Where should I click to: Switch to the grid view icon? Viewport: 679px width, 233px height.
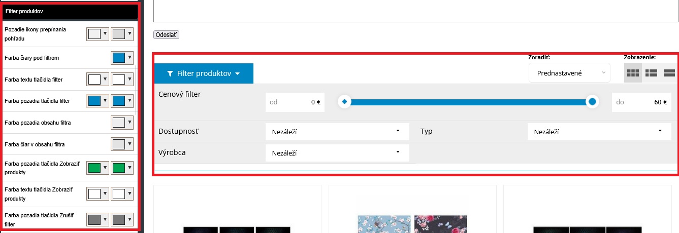[633, 73]
